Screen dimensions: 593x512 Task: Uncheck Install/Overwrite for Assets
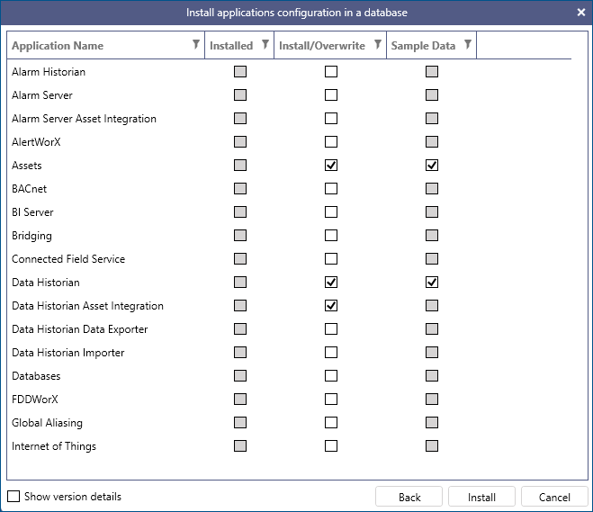point(331,166)
